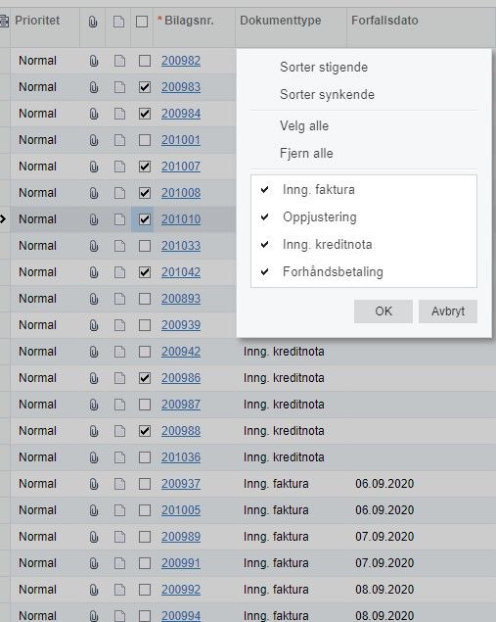Click paperclip icon in row 200937
Image resolution: width=496 pixels, height=622 pixels.
point(94,484)
